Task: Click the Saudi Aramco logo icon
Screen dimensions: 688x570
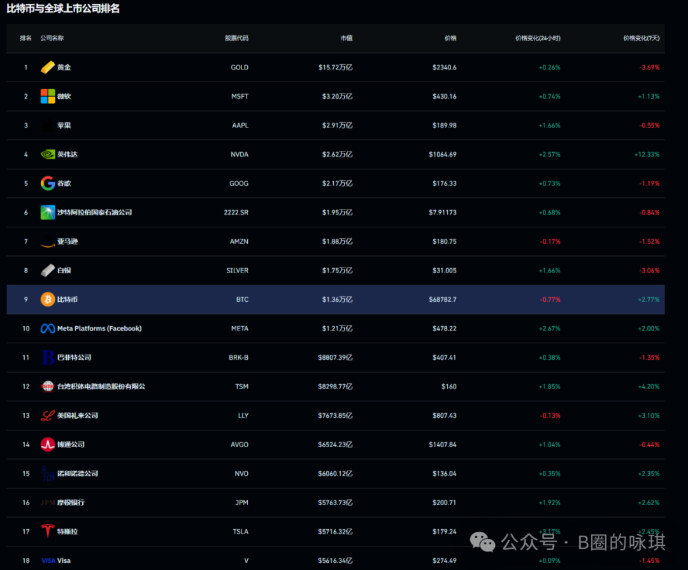Action: 47,212
